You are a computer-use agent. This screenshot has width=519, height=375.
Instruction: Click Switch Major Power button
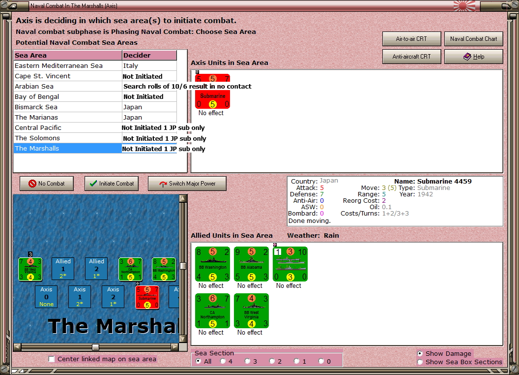point(187,184)
